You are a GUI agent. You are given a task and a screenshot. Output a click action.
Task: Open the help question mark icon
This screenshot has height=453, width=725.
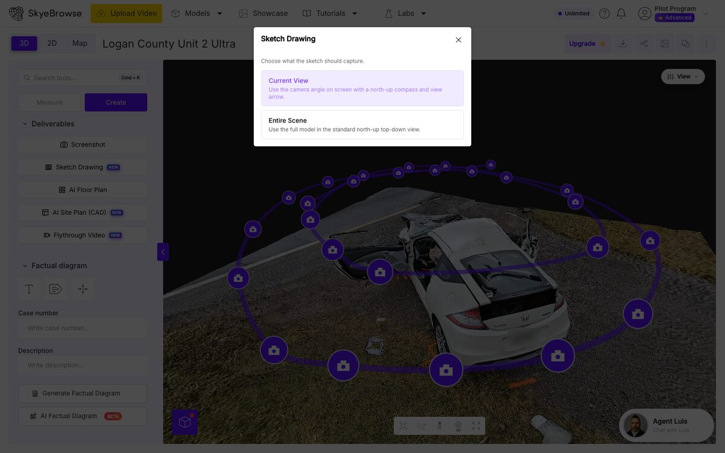604,13
